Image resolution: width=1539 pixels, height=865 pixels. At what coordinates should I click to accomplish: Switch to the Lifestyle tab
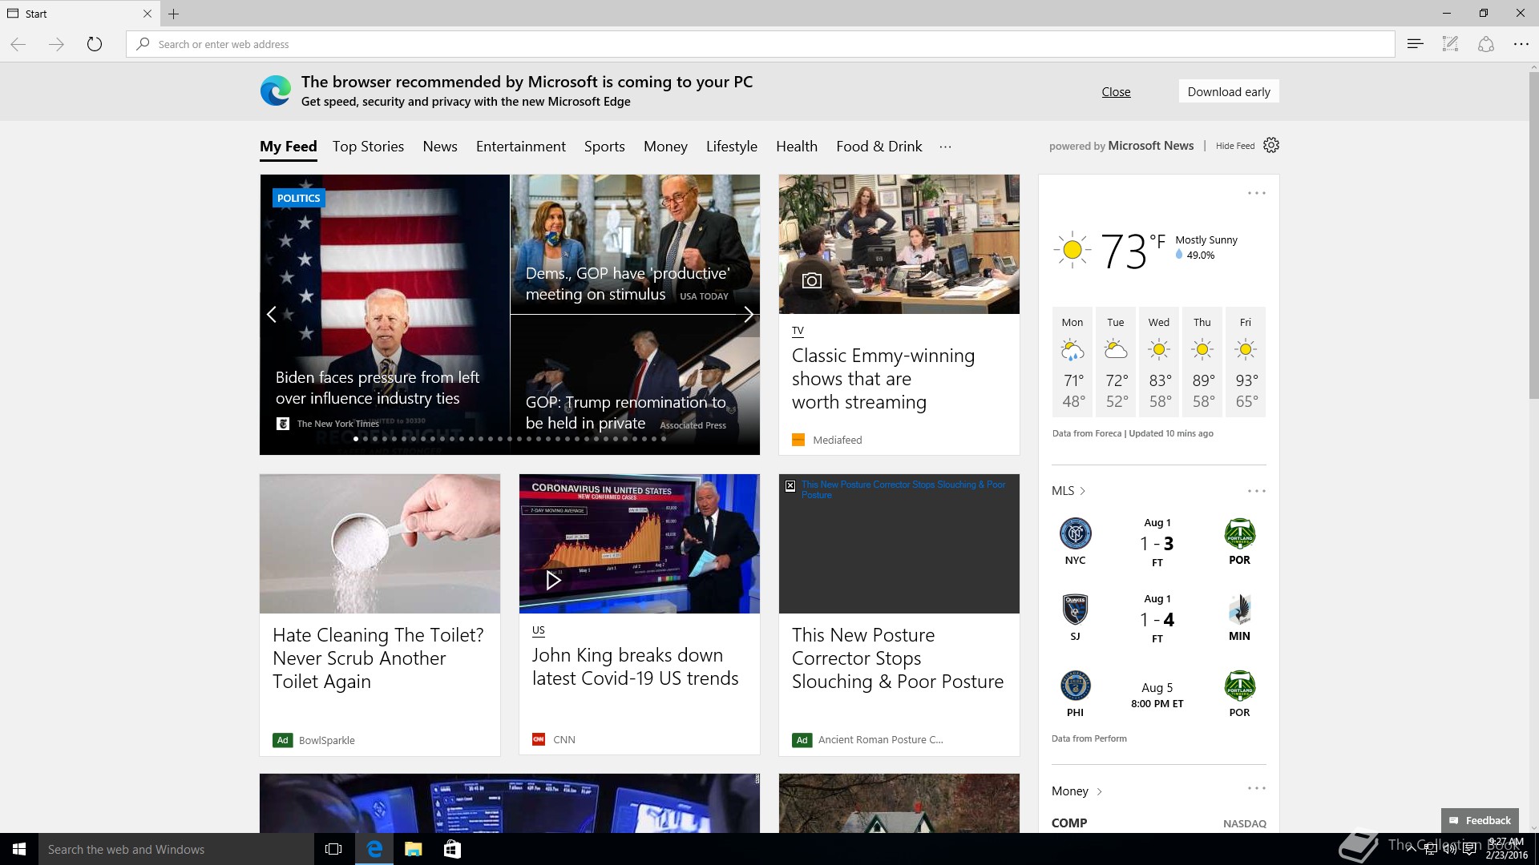click(x=732, y=147)
